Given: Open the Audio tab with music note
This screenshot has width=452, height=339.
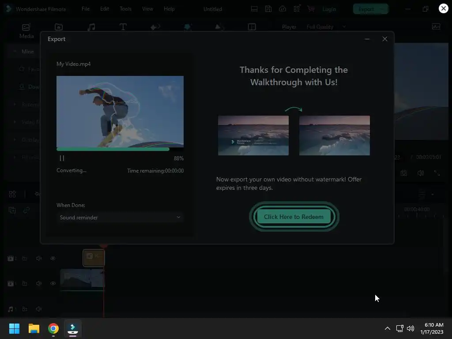Looking at the screenshot, I should [x=91, y=27].
